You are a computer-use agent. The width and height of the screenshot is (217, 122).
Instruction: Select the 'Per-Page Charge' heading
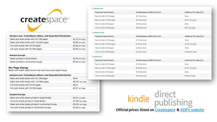click(18, 68)
